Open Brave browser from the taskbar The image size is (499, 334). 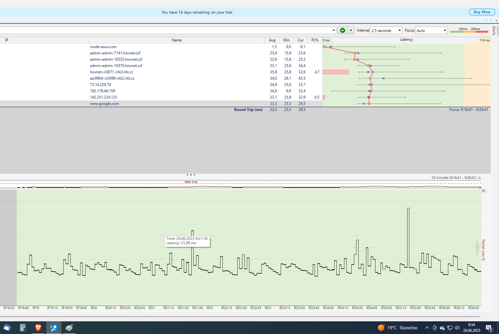[38, 328]
